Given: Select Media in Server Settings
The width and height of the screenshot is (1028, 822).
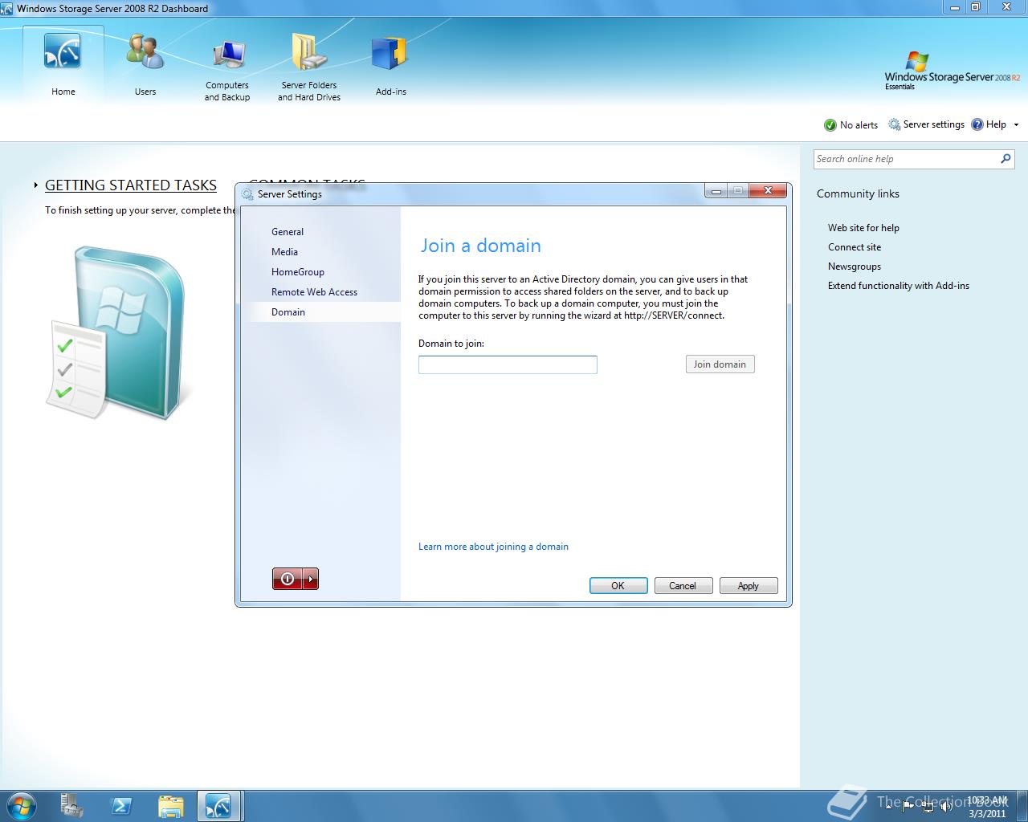Looking at the screenshot, I should click(x=284, y=252).
